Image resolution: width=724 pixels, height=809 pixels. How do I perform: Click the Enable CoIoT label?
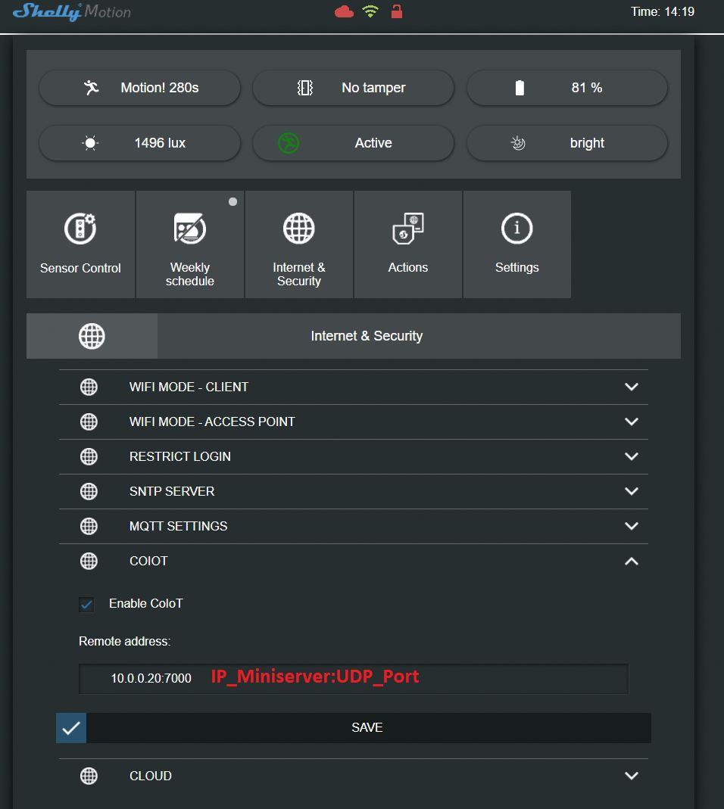146,604
